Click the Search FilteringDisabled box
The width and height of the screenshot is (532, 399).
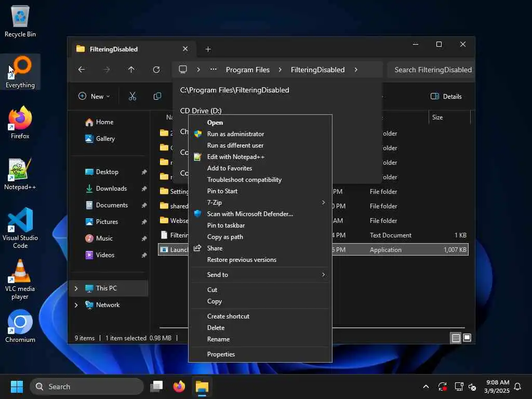[431, 70]
